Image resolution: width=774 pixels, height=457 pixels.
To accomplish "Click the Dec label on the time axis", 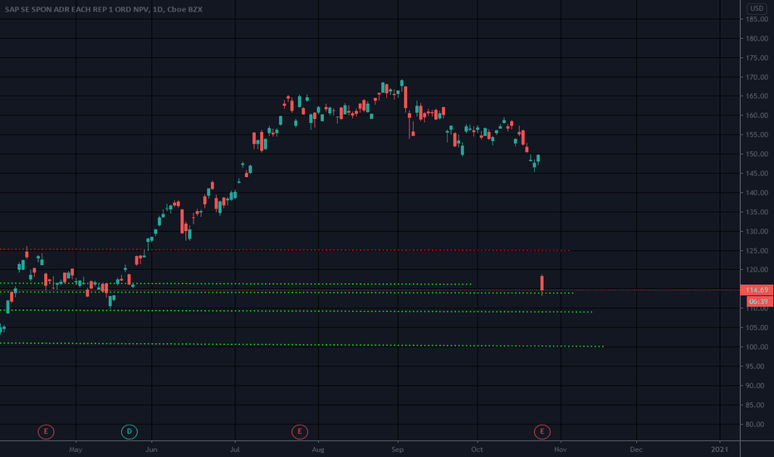I will click(x=636, y=450).
